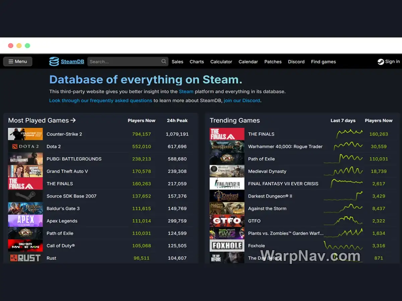Image resolution: width=402 pixels, height=301 pixels.
Task: Open the hamburger Menu button
Action: 18,62
